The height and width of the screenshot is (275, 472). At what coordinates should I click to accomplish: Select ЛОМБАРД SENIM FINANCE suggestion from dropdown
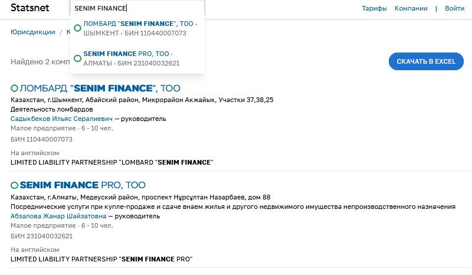click(x=140, y=28)
